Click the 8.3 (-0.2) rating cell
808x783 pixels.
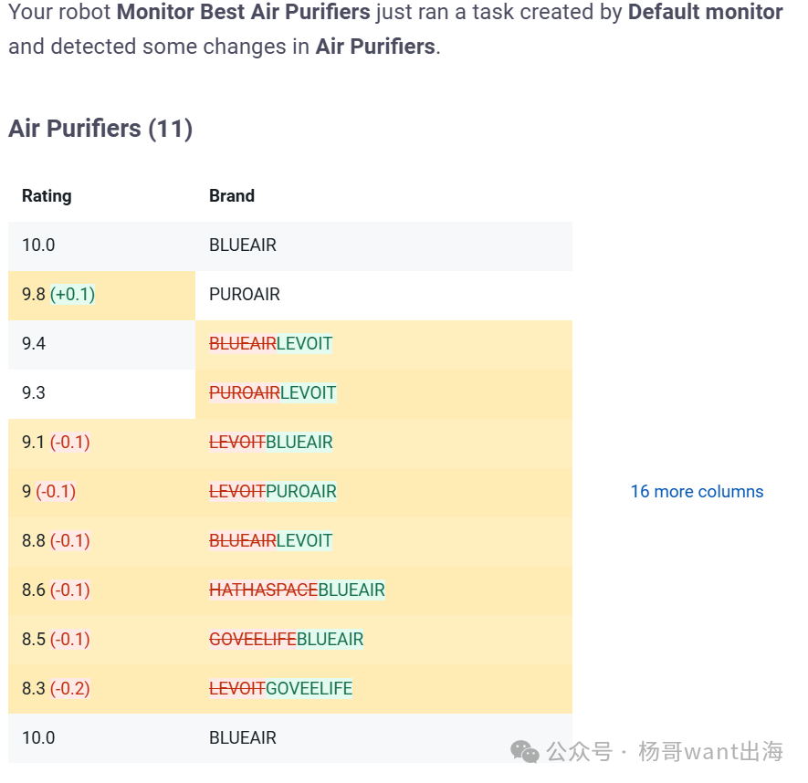click(x=101, y=689)
